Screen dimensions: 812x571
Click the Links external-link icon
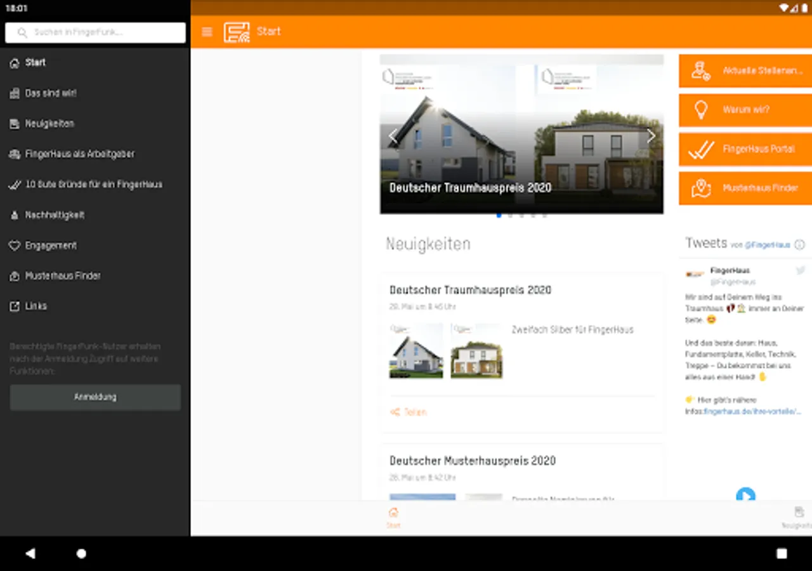(x=15, y=306)
